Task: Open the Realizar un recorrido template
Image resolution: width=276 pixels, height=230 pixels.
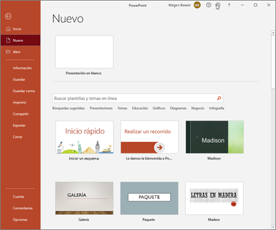Action: 150,137
